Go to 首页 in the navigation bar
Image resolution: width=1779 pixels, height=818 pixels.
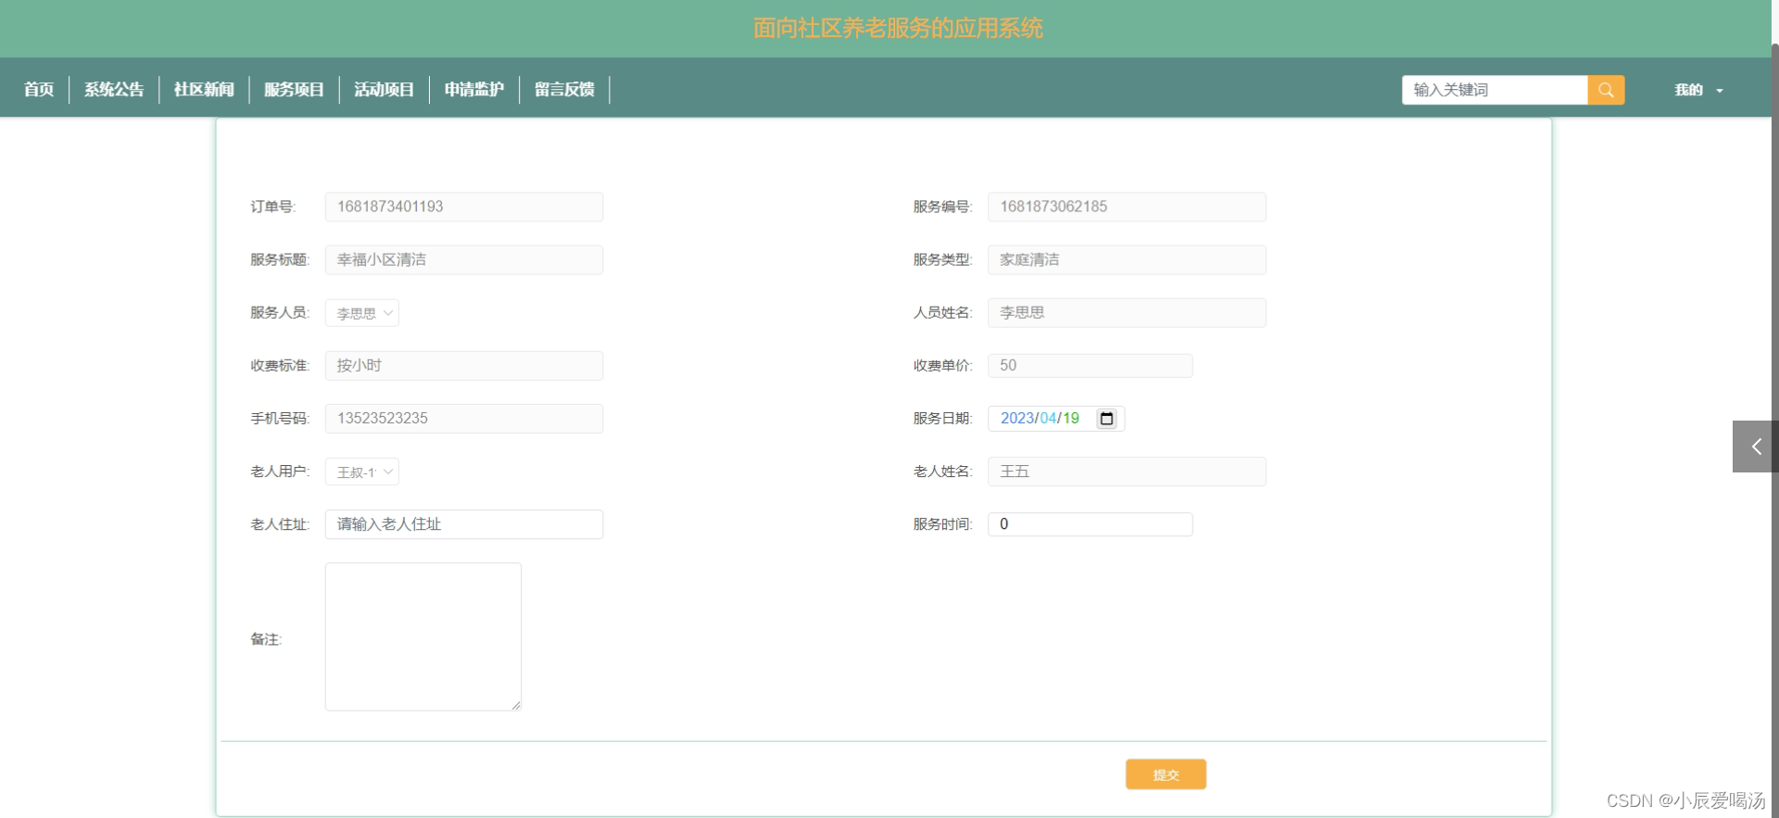39,90
